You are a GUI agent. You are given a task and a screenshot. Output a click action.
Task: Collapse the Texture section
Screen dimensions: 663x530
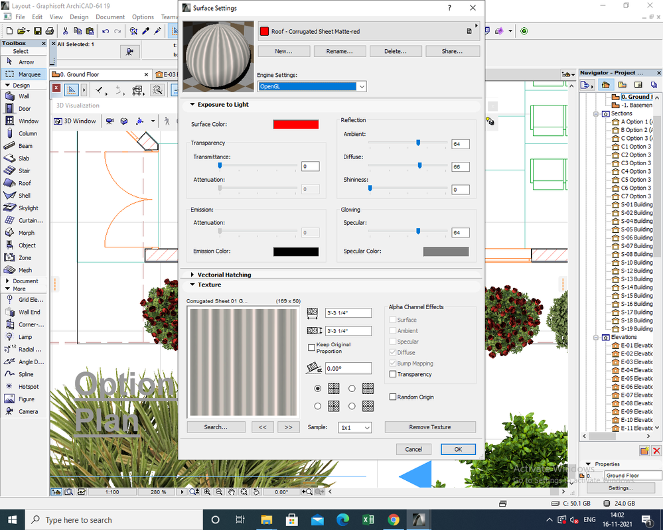[192, 285]
